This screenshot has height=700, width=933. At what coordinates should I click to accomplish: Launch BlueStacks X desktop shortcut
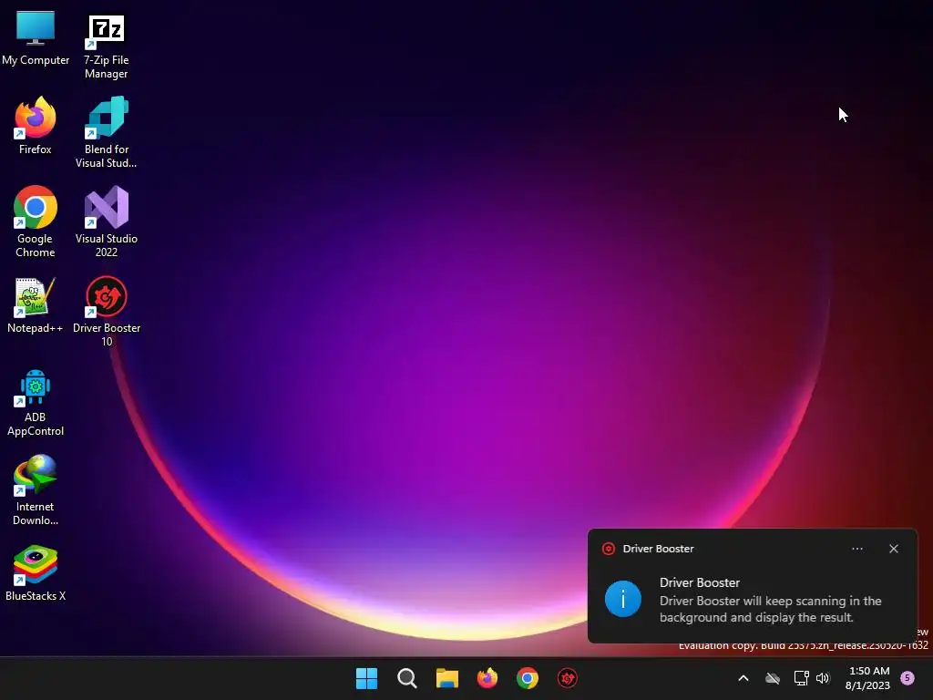(x=36, y=572)
